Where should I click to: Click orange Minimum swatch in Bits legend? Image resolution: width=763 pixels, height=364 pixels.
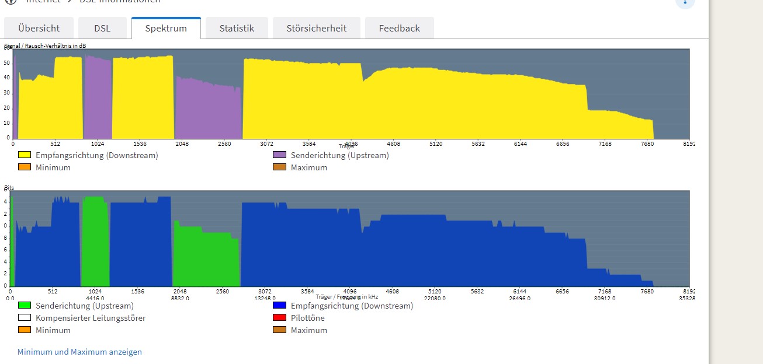[x=25, y=330]
